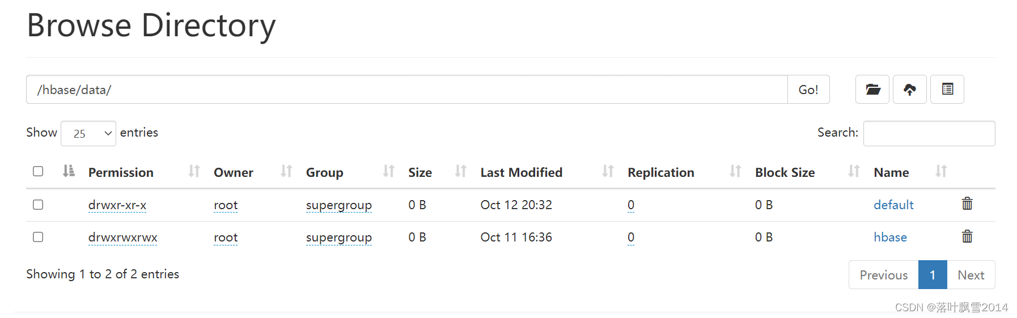The width and height of the screenshot is (1017, 318).
Task: Sort by Last Modified column sort icon
Action: [x=608, y=171]
